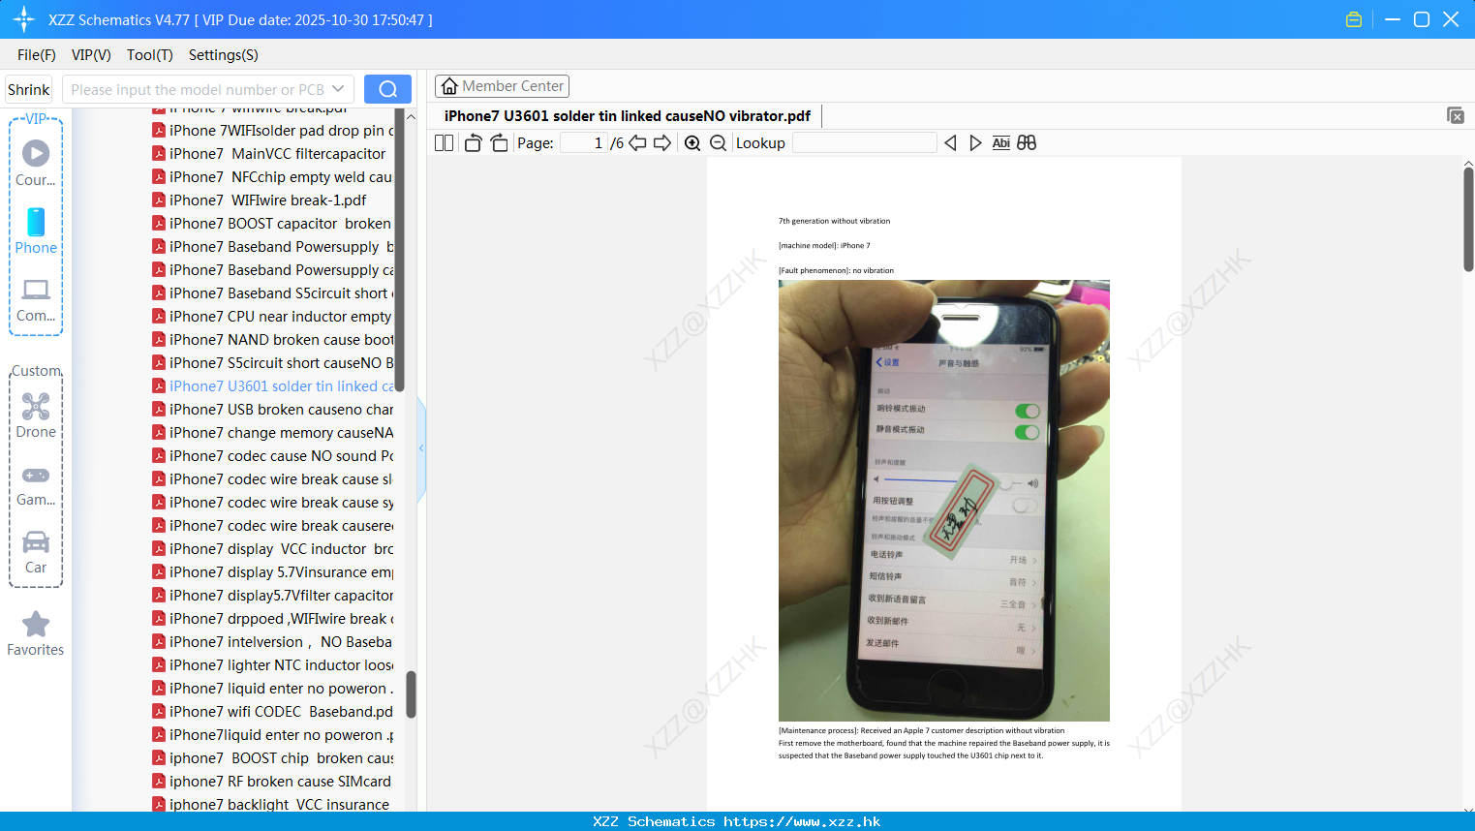Open the VIP(V) menu
This screenshot has width=1475, height=831.
click(x=91, y=55)
